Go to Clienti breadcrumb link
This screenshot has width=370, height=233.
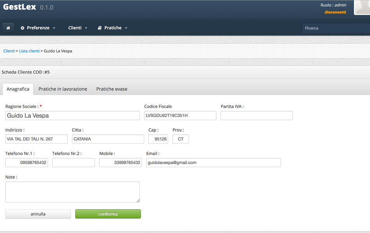tap(9, 51)
